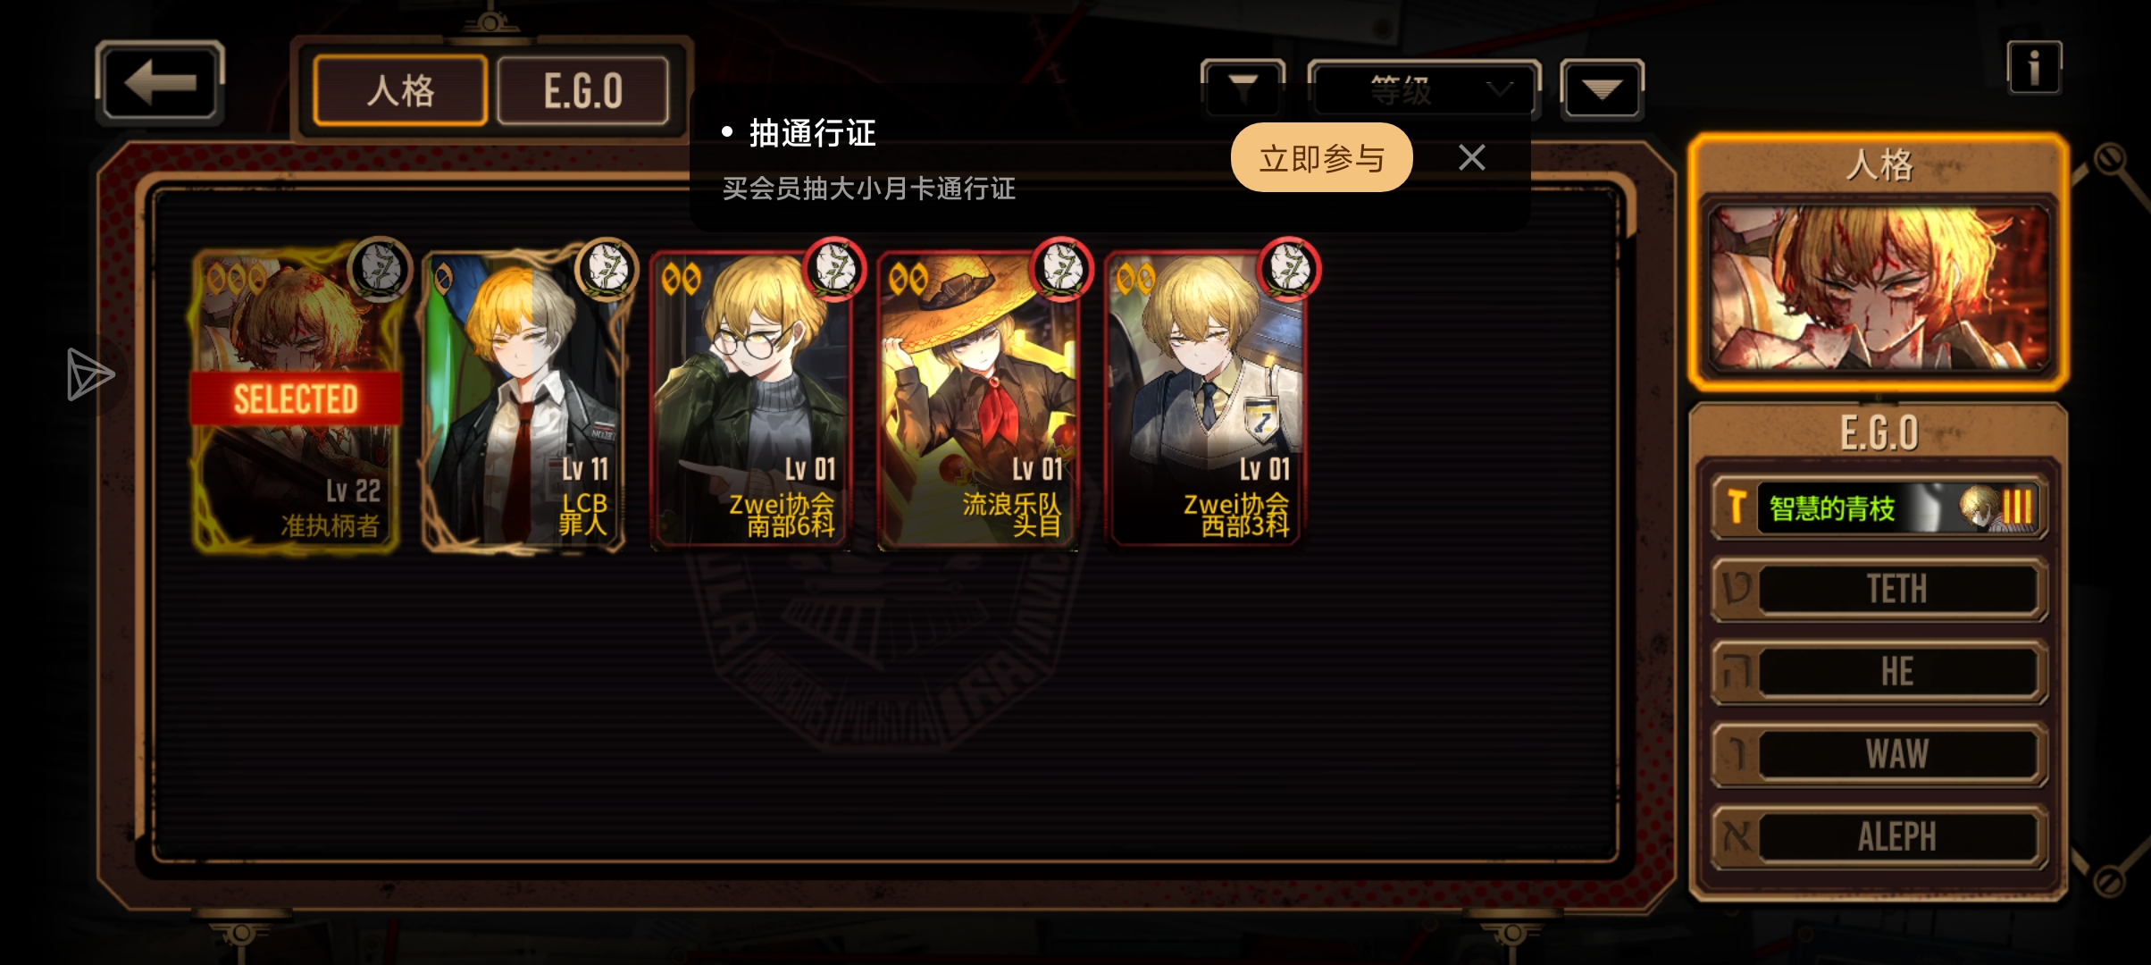The width and height of the screenshot is (2151, 965).
Task: Open the filter funnel icon
Action: tap(1243, 88)
